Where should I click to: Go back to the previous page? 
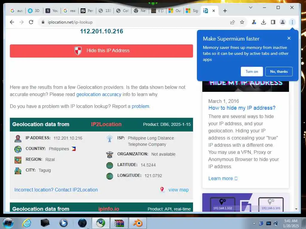pyautogui.click(x=12, y=22)
